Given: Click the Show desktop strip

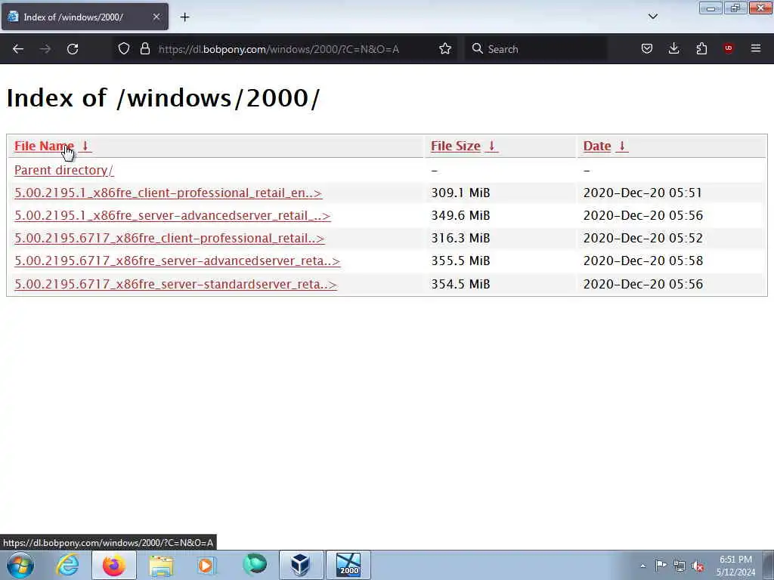Looking at the screenshot, I should click(769, 565).
